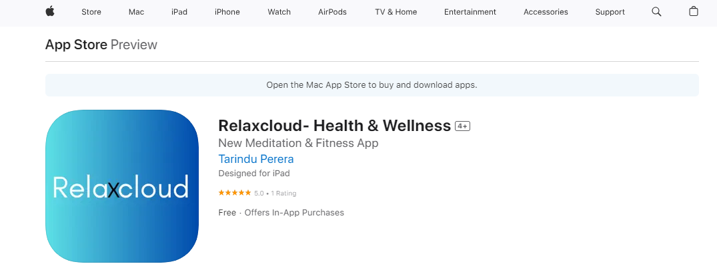Open the Mac menu item
The height and width of the screenshot is (270, 717).
(137, 12)
